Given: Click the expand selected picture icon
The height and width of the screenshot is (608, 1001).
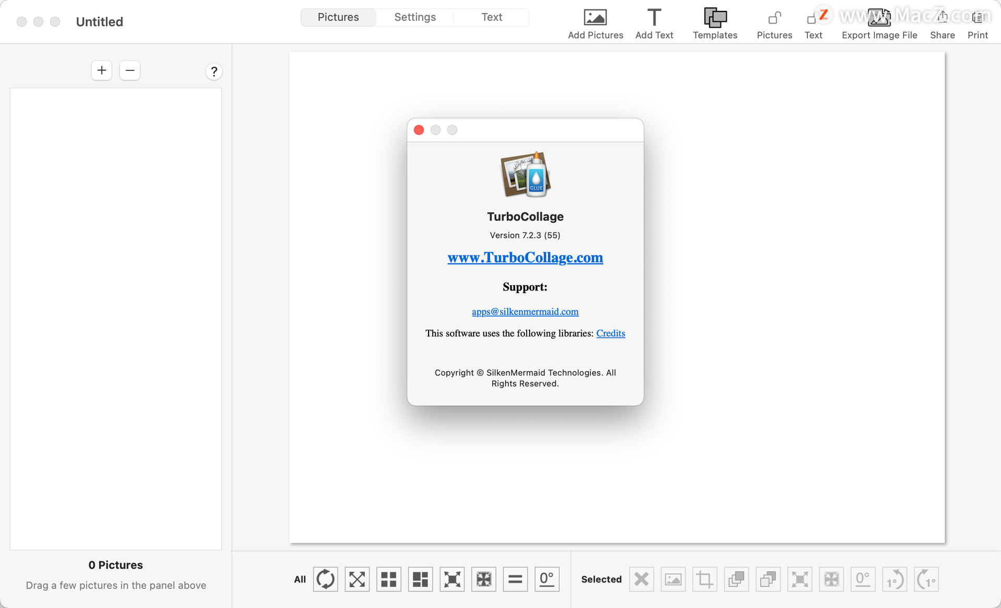Looking at the screenshot, I should coord(800,579).
